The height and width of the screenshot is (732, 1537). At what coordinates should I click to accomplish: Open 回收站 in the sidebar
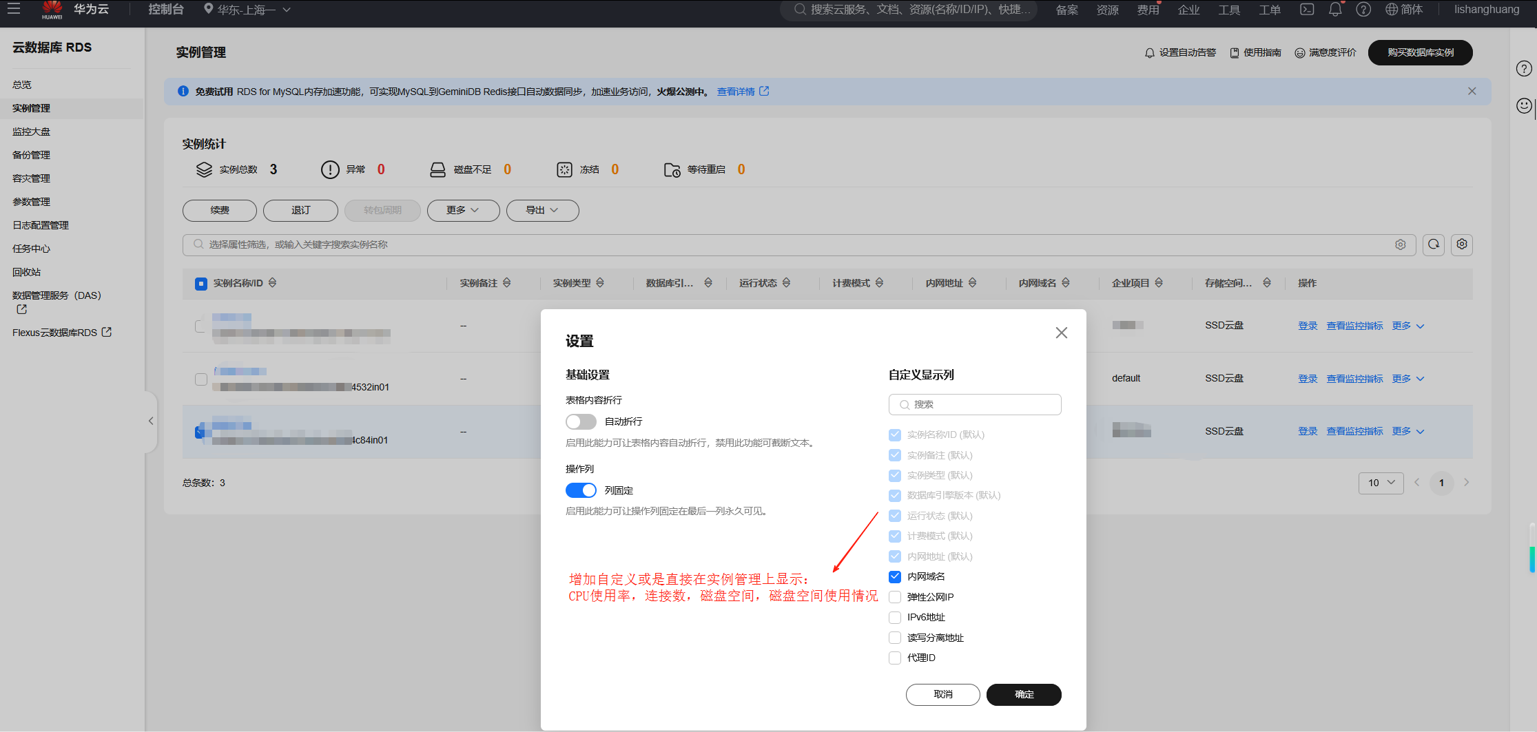point(27,272)
